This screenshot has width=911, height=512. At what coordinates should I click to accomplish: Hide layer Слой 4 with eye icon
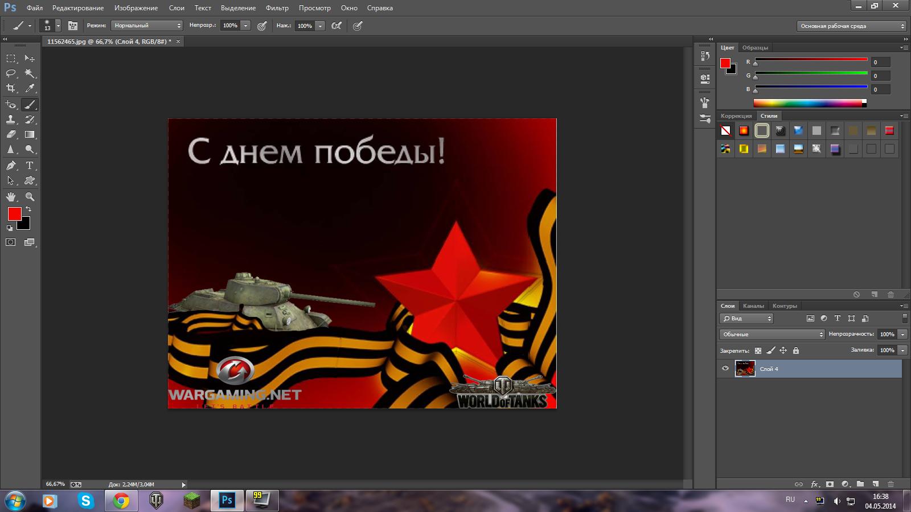(x=725, y=369)
